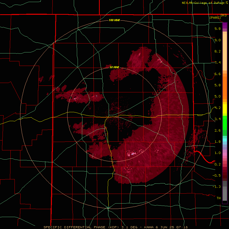Click the pink segment of the color bar
This screenshot has height=229, width=229.
point(225,154)
